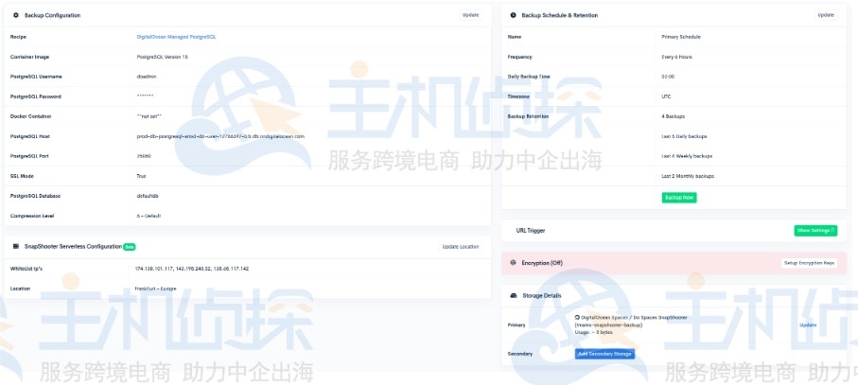Click the Compression Level '6 - Default' value
The width and height of the screenshot is (858, 385).
pyautogui.click(x=149, y=216)
